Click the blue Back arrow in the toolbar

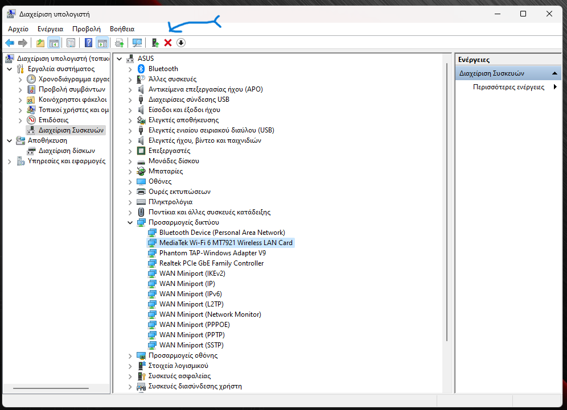pyautogui.click(x=10, y=43)
